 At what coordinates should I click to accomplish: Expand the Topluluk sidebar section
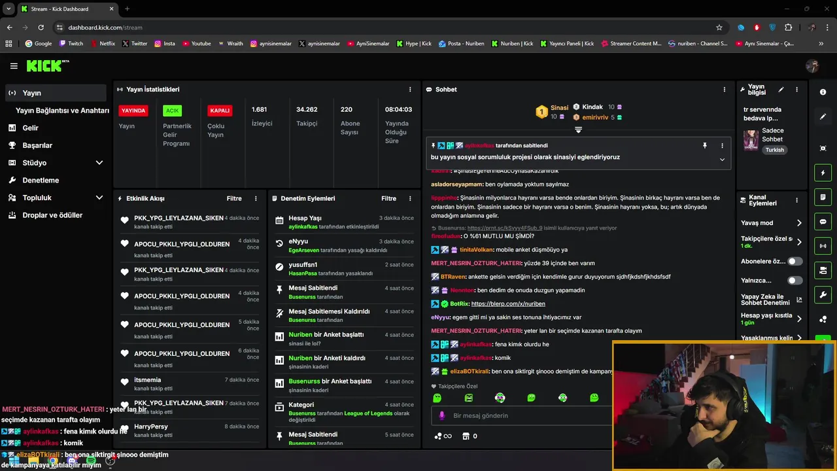pos(99,198)
